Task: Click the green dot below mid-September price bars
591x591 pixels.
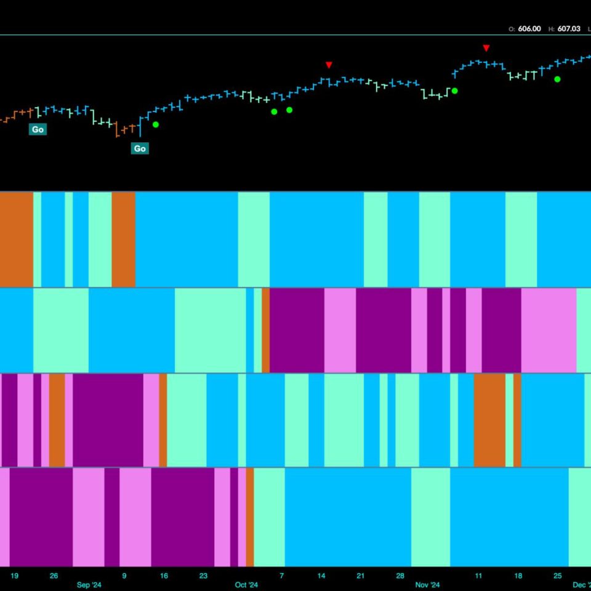Action: tap(156, 124)
